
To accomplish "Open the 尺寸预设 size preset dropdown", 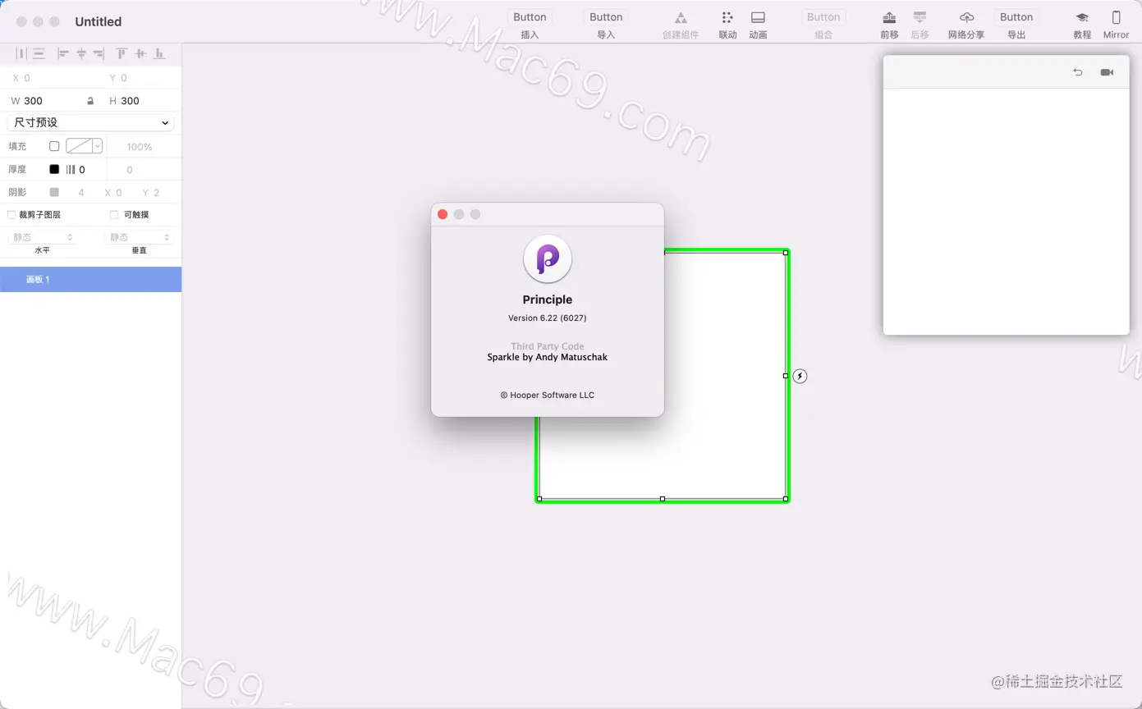I will point(90,122).
